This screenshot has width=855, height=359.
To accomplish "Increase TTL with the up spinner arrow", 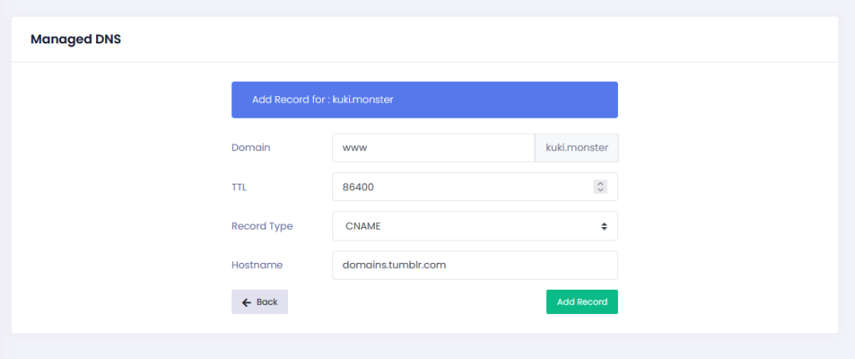I will pos(600,184).
